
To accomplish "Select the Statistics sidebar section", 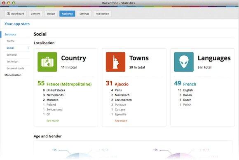I will pos(10,35).
